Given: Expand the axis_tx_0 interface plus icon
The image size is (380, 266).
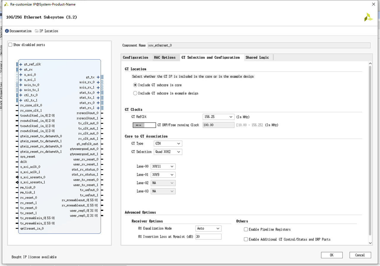Looking at the screenshot, I should pos(21,85).
